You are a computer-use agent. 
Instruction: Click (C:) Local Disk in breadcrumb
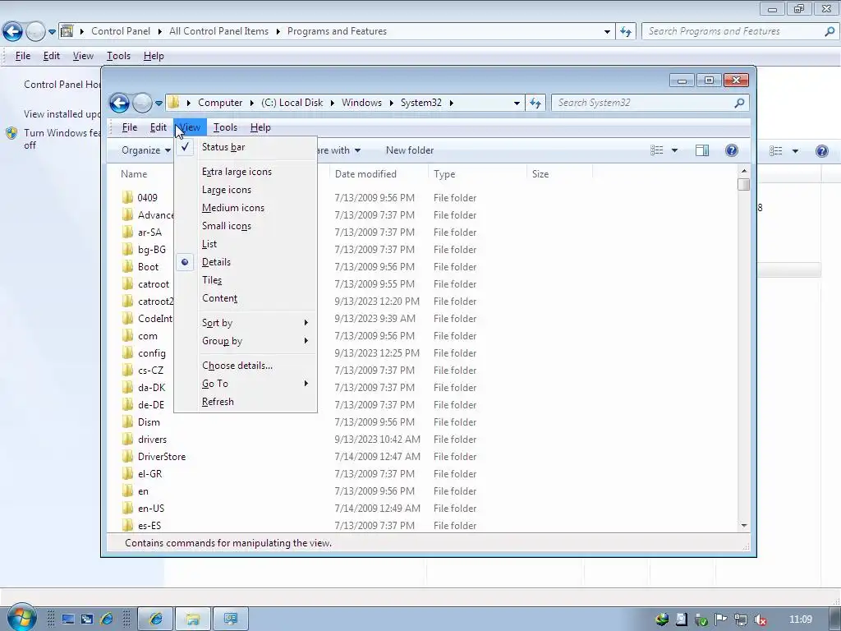point(292,103)
